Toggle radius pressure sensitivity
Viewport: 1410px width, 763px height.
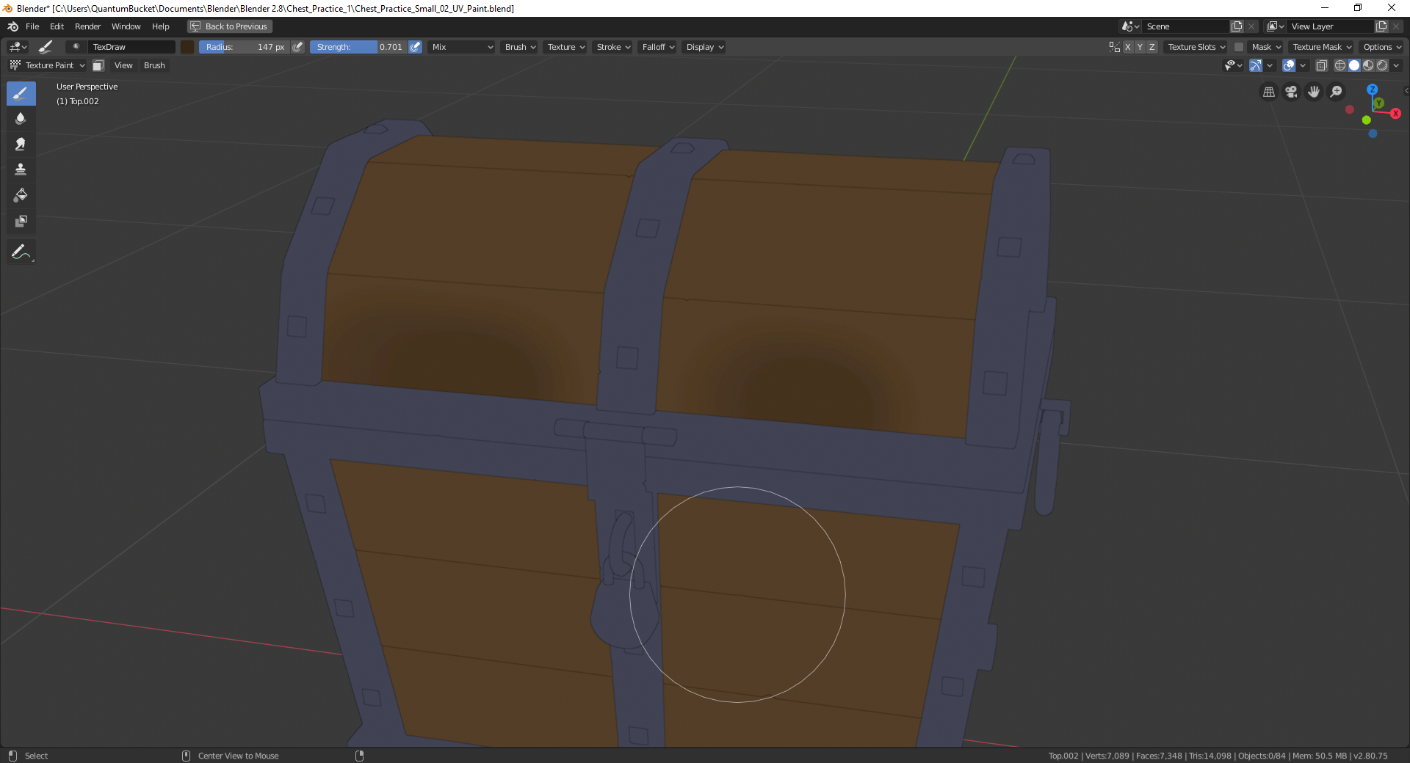click(x=297, y=47)
